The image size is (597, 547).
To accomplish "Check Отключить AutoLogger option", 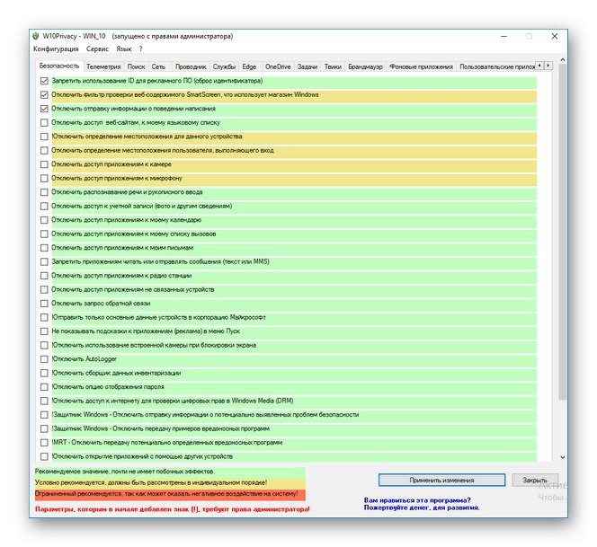I will coord(44,359).
